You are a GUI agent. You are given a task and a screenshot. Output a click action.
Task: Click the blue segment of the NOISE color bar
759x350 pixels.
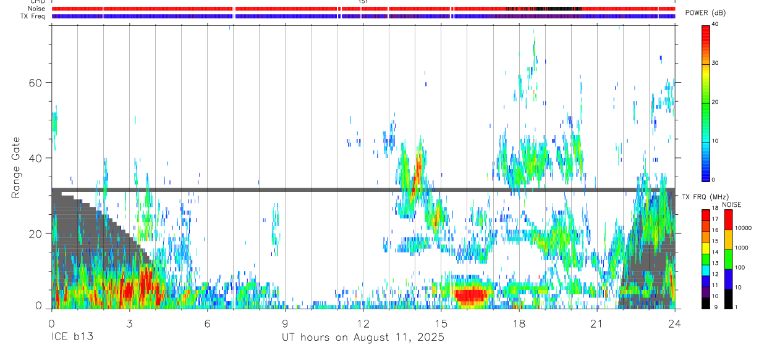(728, 279)
